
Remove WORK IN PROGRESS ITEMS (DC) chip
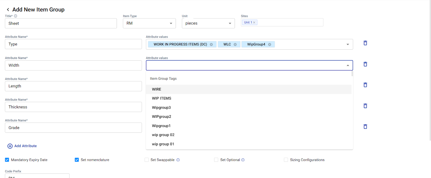point(211,44)
